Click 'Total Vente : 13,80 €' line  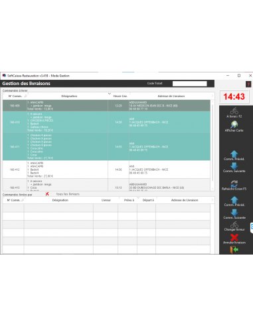[40, 109]
